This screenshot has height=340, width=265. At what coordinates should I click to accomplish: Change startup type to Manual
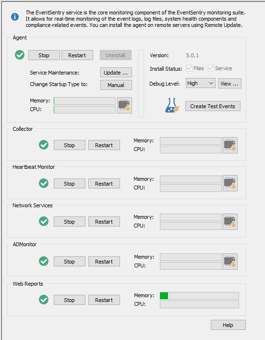tap(116, 85)
